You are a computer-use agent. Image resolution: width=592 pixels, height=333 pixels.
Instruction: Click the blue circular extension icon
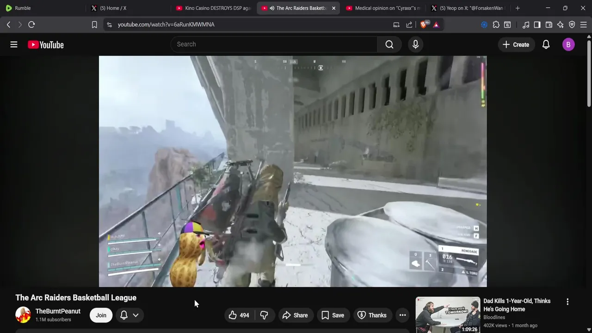click(x=484, y=25)
